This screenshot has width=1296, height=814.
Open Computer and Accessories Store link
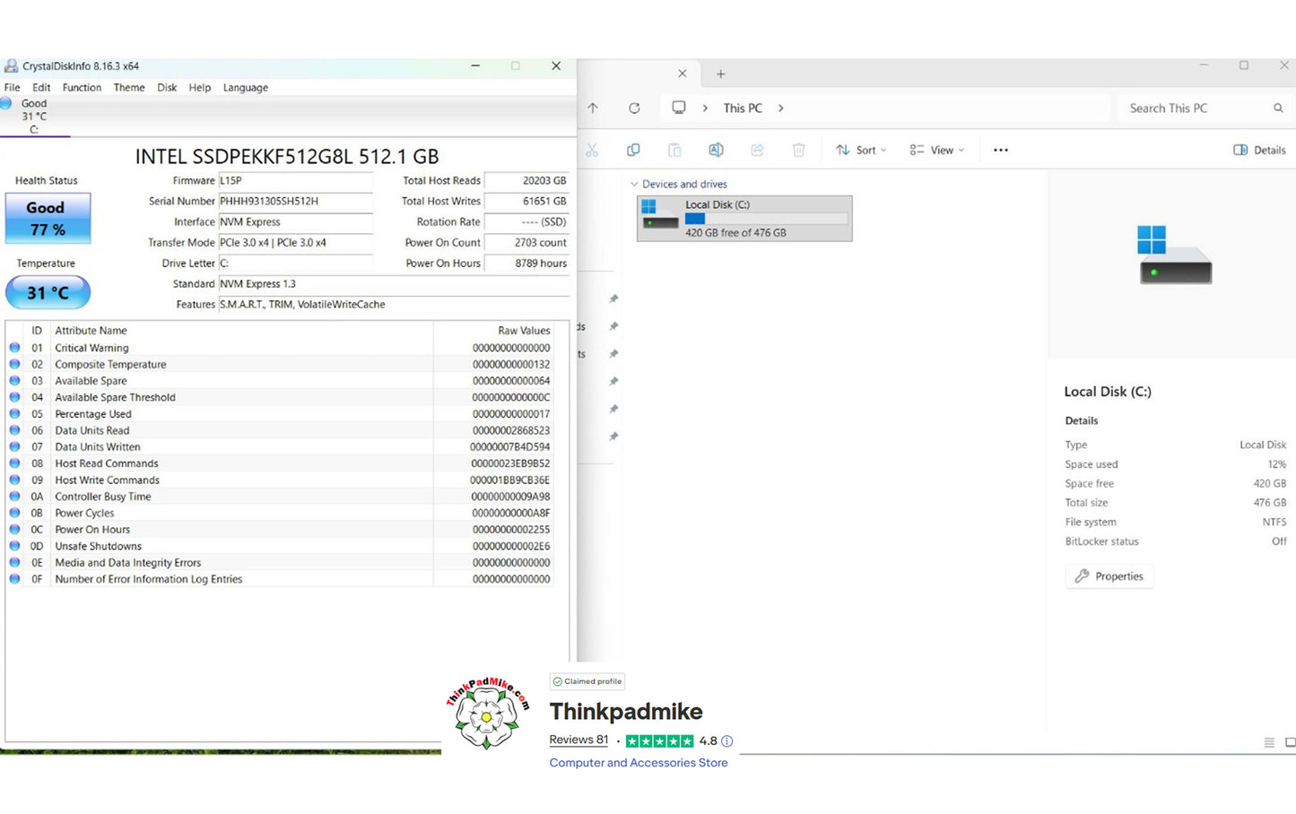(x=639, y=763)
